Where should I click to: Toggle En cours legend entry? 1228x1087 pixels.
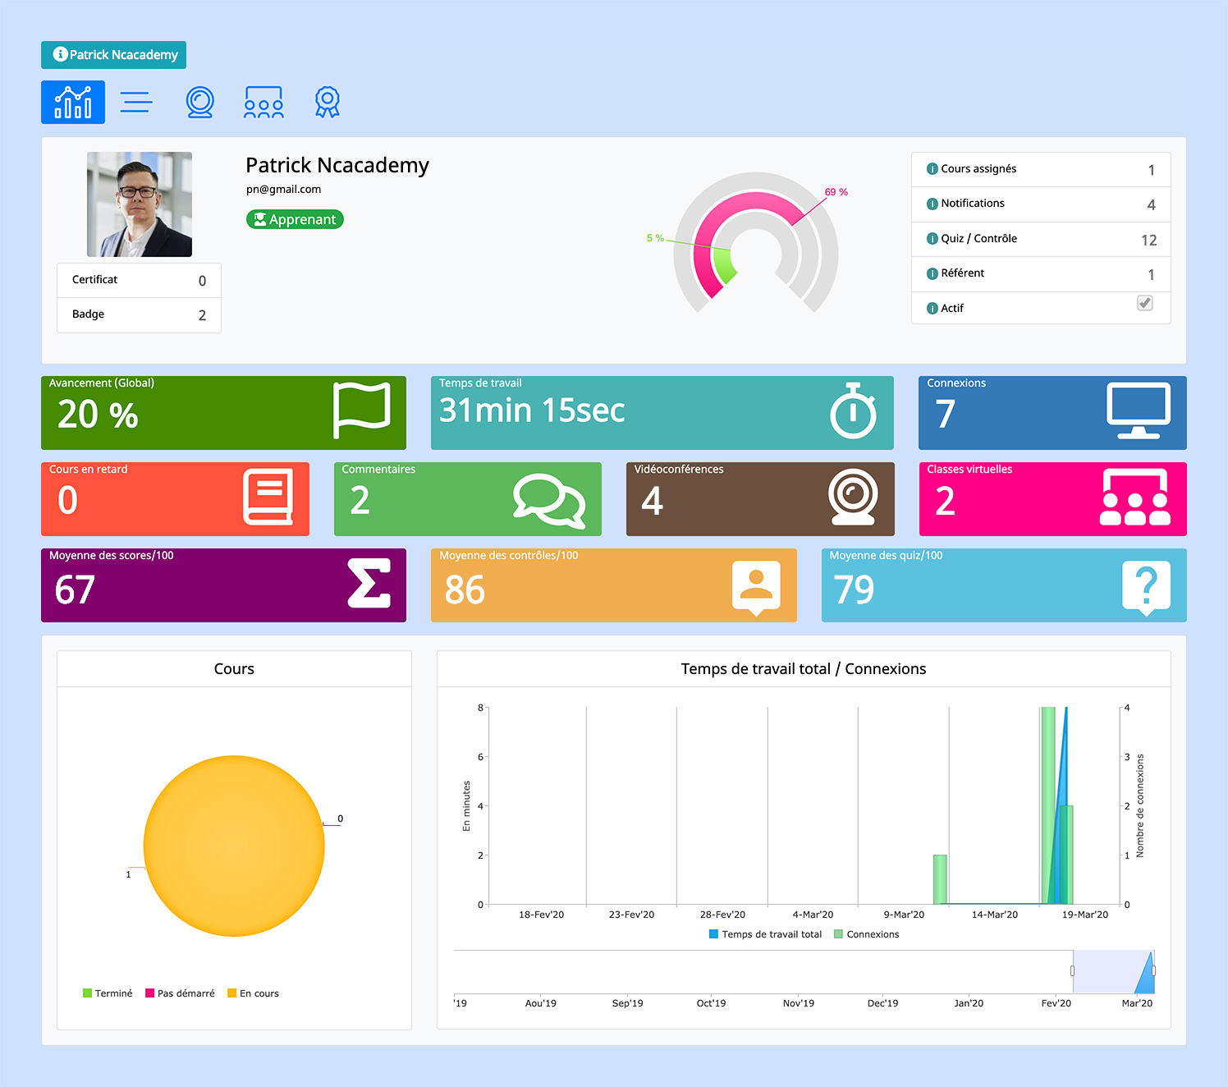(x=254, y=993)
